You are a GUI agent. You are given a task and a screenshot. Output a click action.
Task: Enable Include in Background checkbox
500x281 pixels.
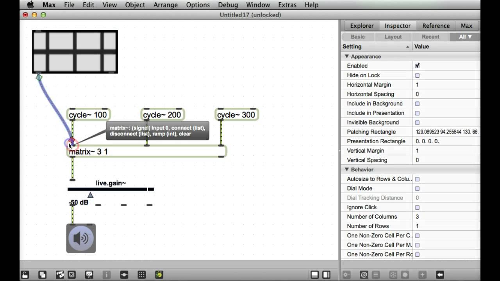coord(417,103)
